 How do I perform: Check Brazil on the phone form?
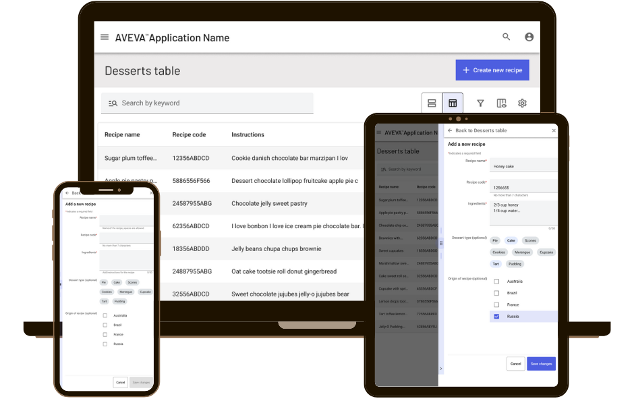click(105, 325)
